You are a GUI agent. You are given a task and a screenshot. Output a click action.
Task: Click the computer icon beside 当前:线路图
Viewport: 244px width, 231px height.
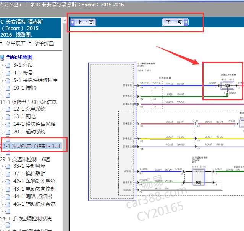click(2, 57)
